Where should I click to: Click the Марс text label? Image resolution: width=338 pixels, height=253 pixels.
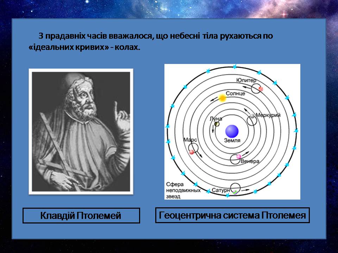click(x=190, y=140)
